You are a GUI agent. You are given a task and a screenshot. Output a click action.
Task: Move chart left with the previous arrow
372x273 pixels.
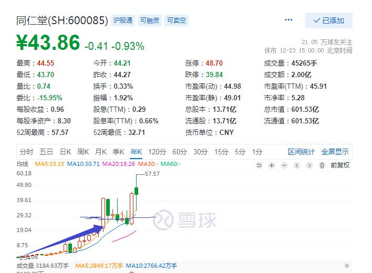pos(297,165)
